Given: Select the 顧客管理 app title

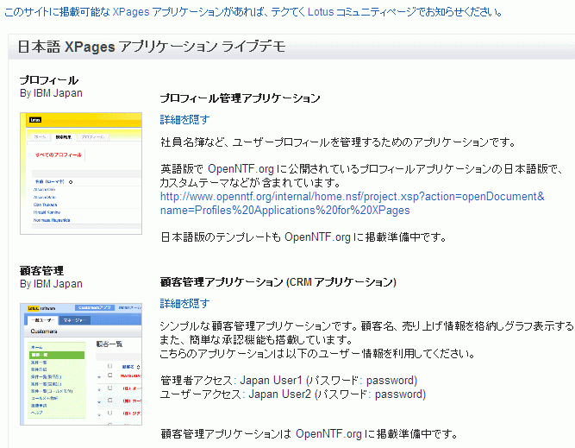Looking at the screenshot, I should point(41,271).
